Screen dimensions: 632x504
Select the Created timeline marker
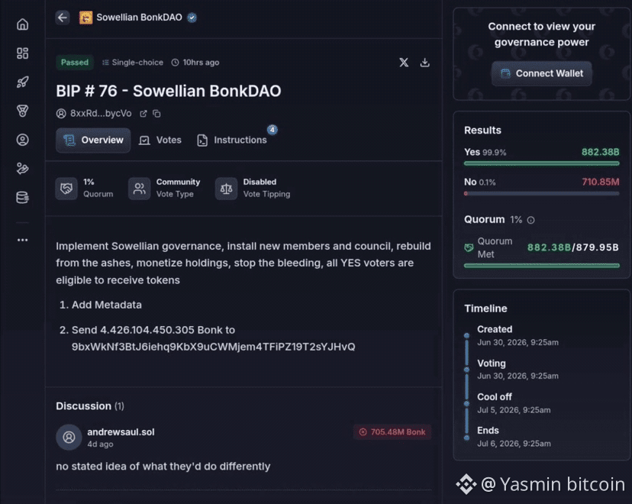pyautogui.click(x=466, y=335)
